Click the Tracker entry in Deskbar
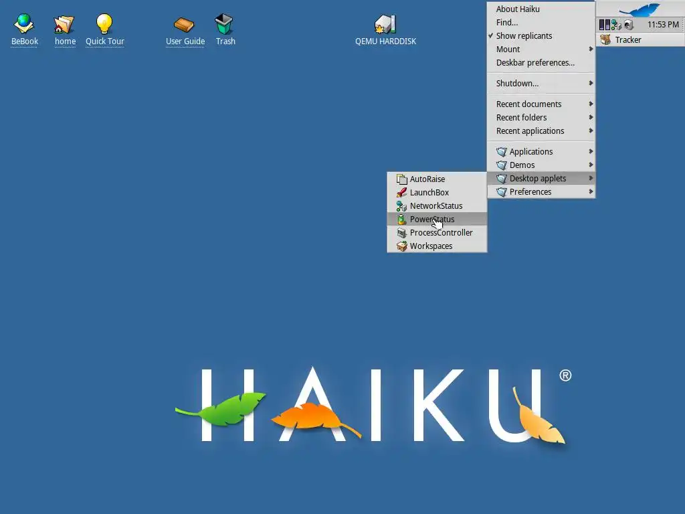The width and height of the screenshot is (685, 514). click(640, 39)
